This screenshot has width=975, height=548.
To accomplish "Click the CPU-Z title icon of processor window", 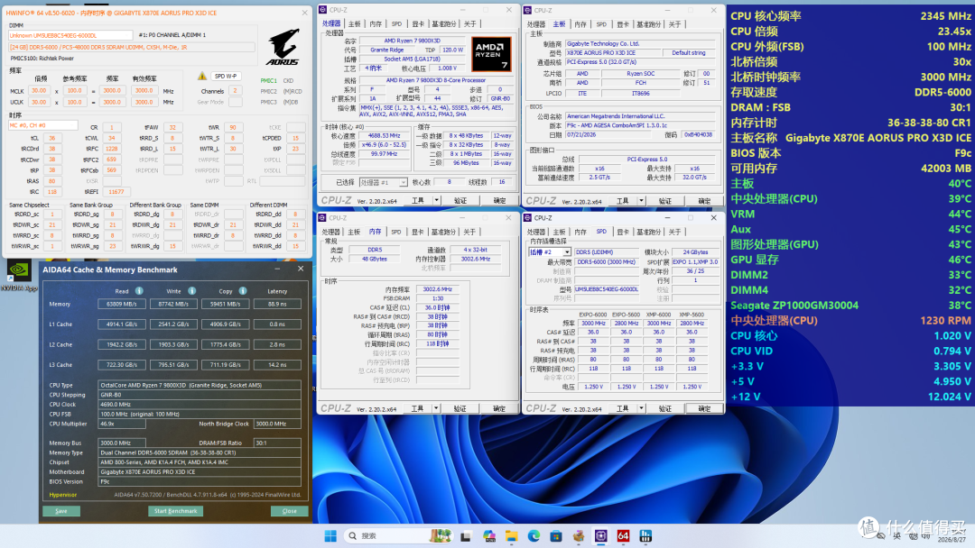I will click(322, 10).
